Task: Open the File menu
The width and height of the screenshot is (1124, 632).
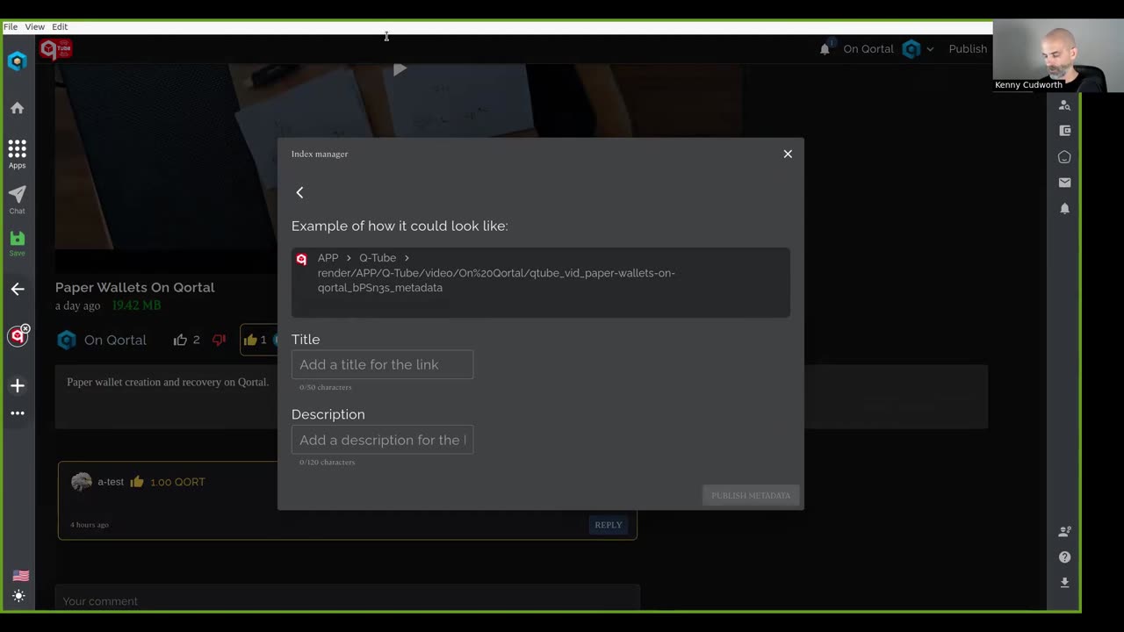Action: [x=11, y=27]
